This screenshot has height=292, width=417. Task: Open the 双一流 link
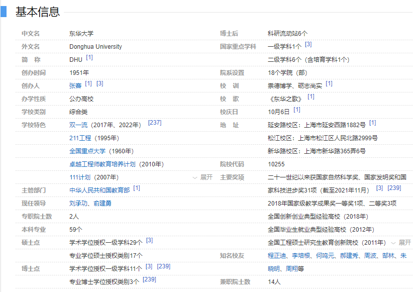pyautogui.click(x=80, y=125)
